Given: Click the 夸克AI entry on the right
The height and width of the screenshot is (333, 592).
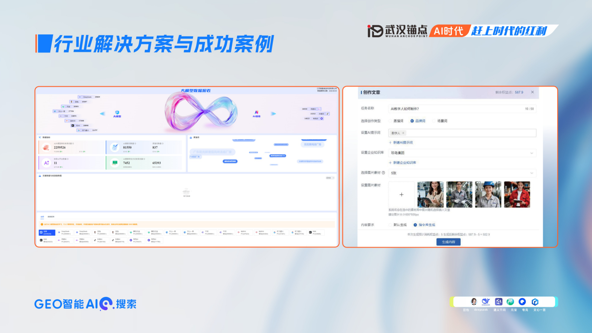Looking at the screenshot, I should coord(314,118).
